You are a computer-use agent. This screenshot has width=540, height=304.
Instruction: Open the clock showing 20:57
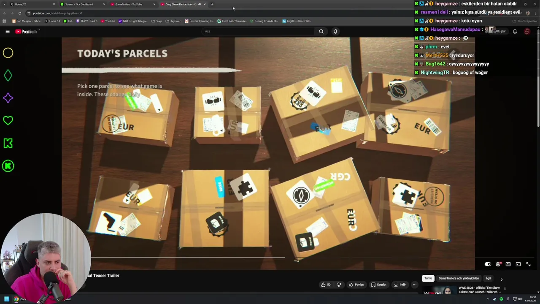pos(530,299)
